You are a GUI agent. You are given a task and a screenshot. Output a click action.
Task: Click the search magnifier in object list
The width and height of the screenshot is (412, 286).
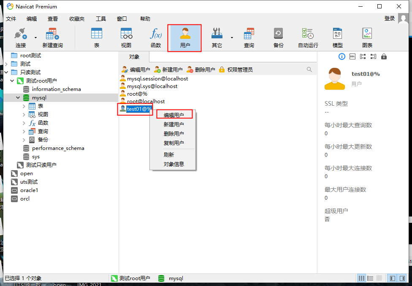coord(309,69)
